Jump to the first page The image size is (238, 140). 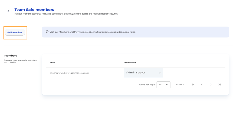point(193,85)
